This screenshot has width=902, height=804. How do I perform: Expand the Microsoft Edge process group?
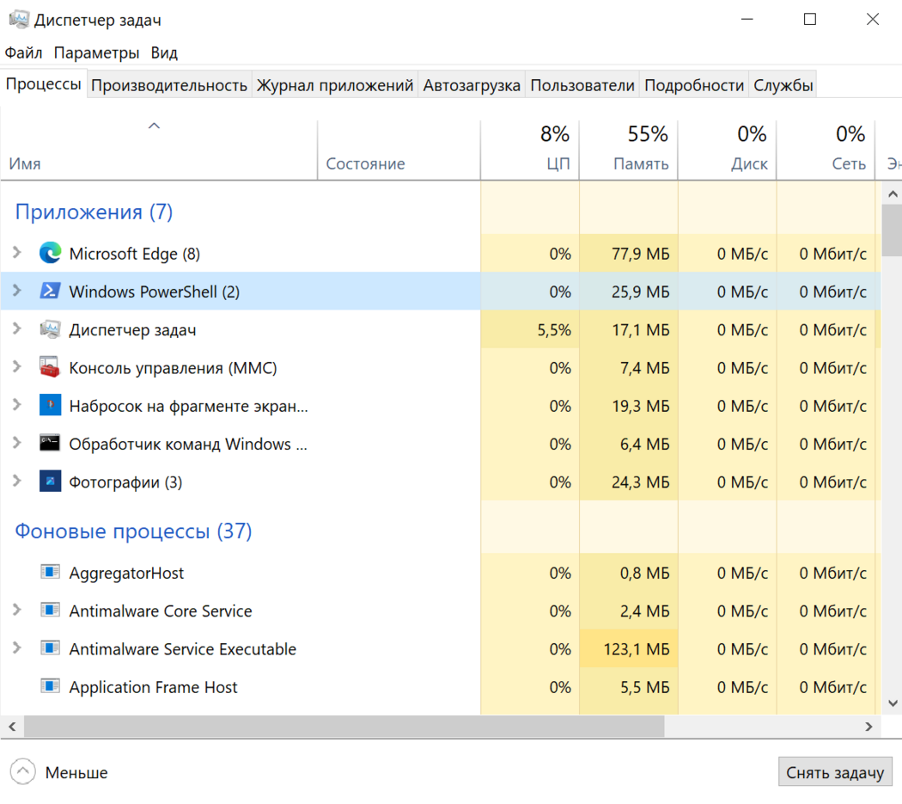click(16, 254)
